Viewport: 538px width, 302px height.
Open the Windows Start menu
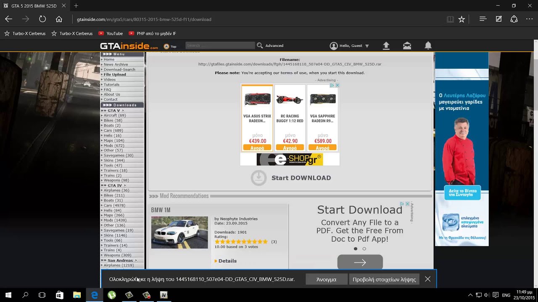point(8,295)
